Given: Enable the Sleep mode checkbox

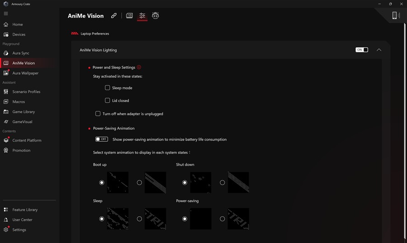Looking at the screenshot, I should (x=108, y=88).
